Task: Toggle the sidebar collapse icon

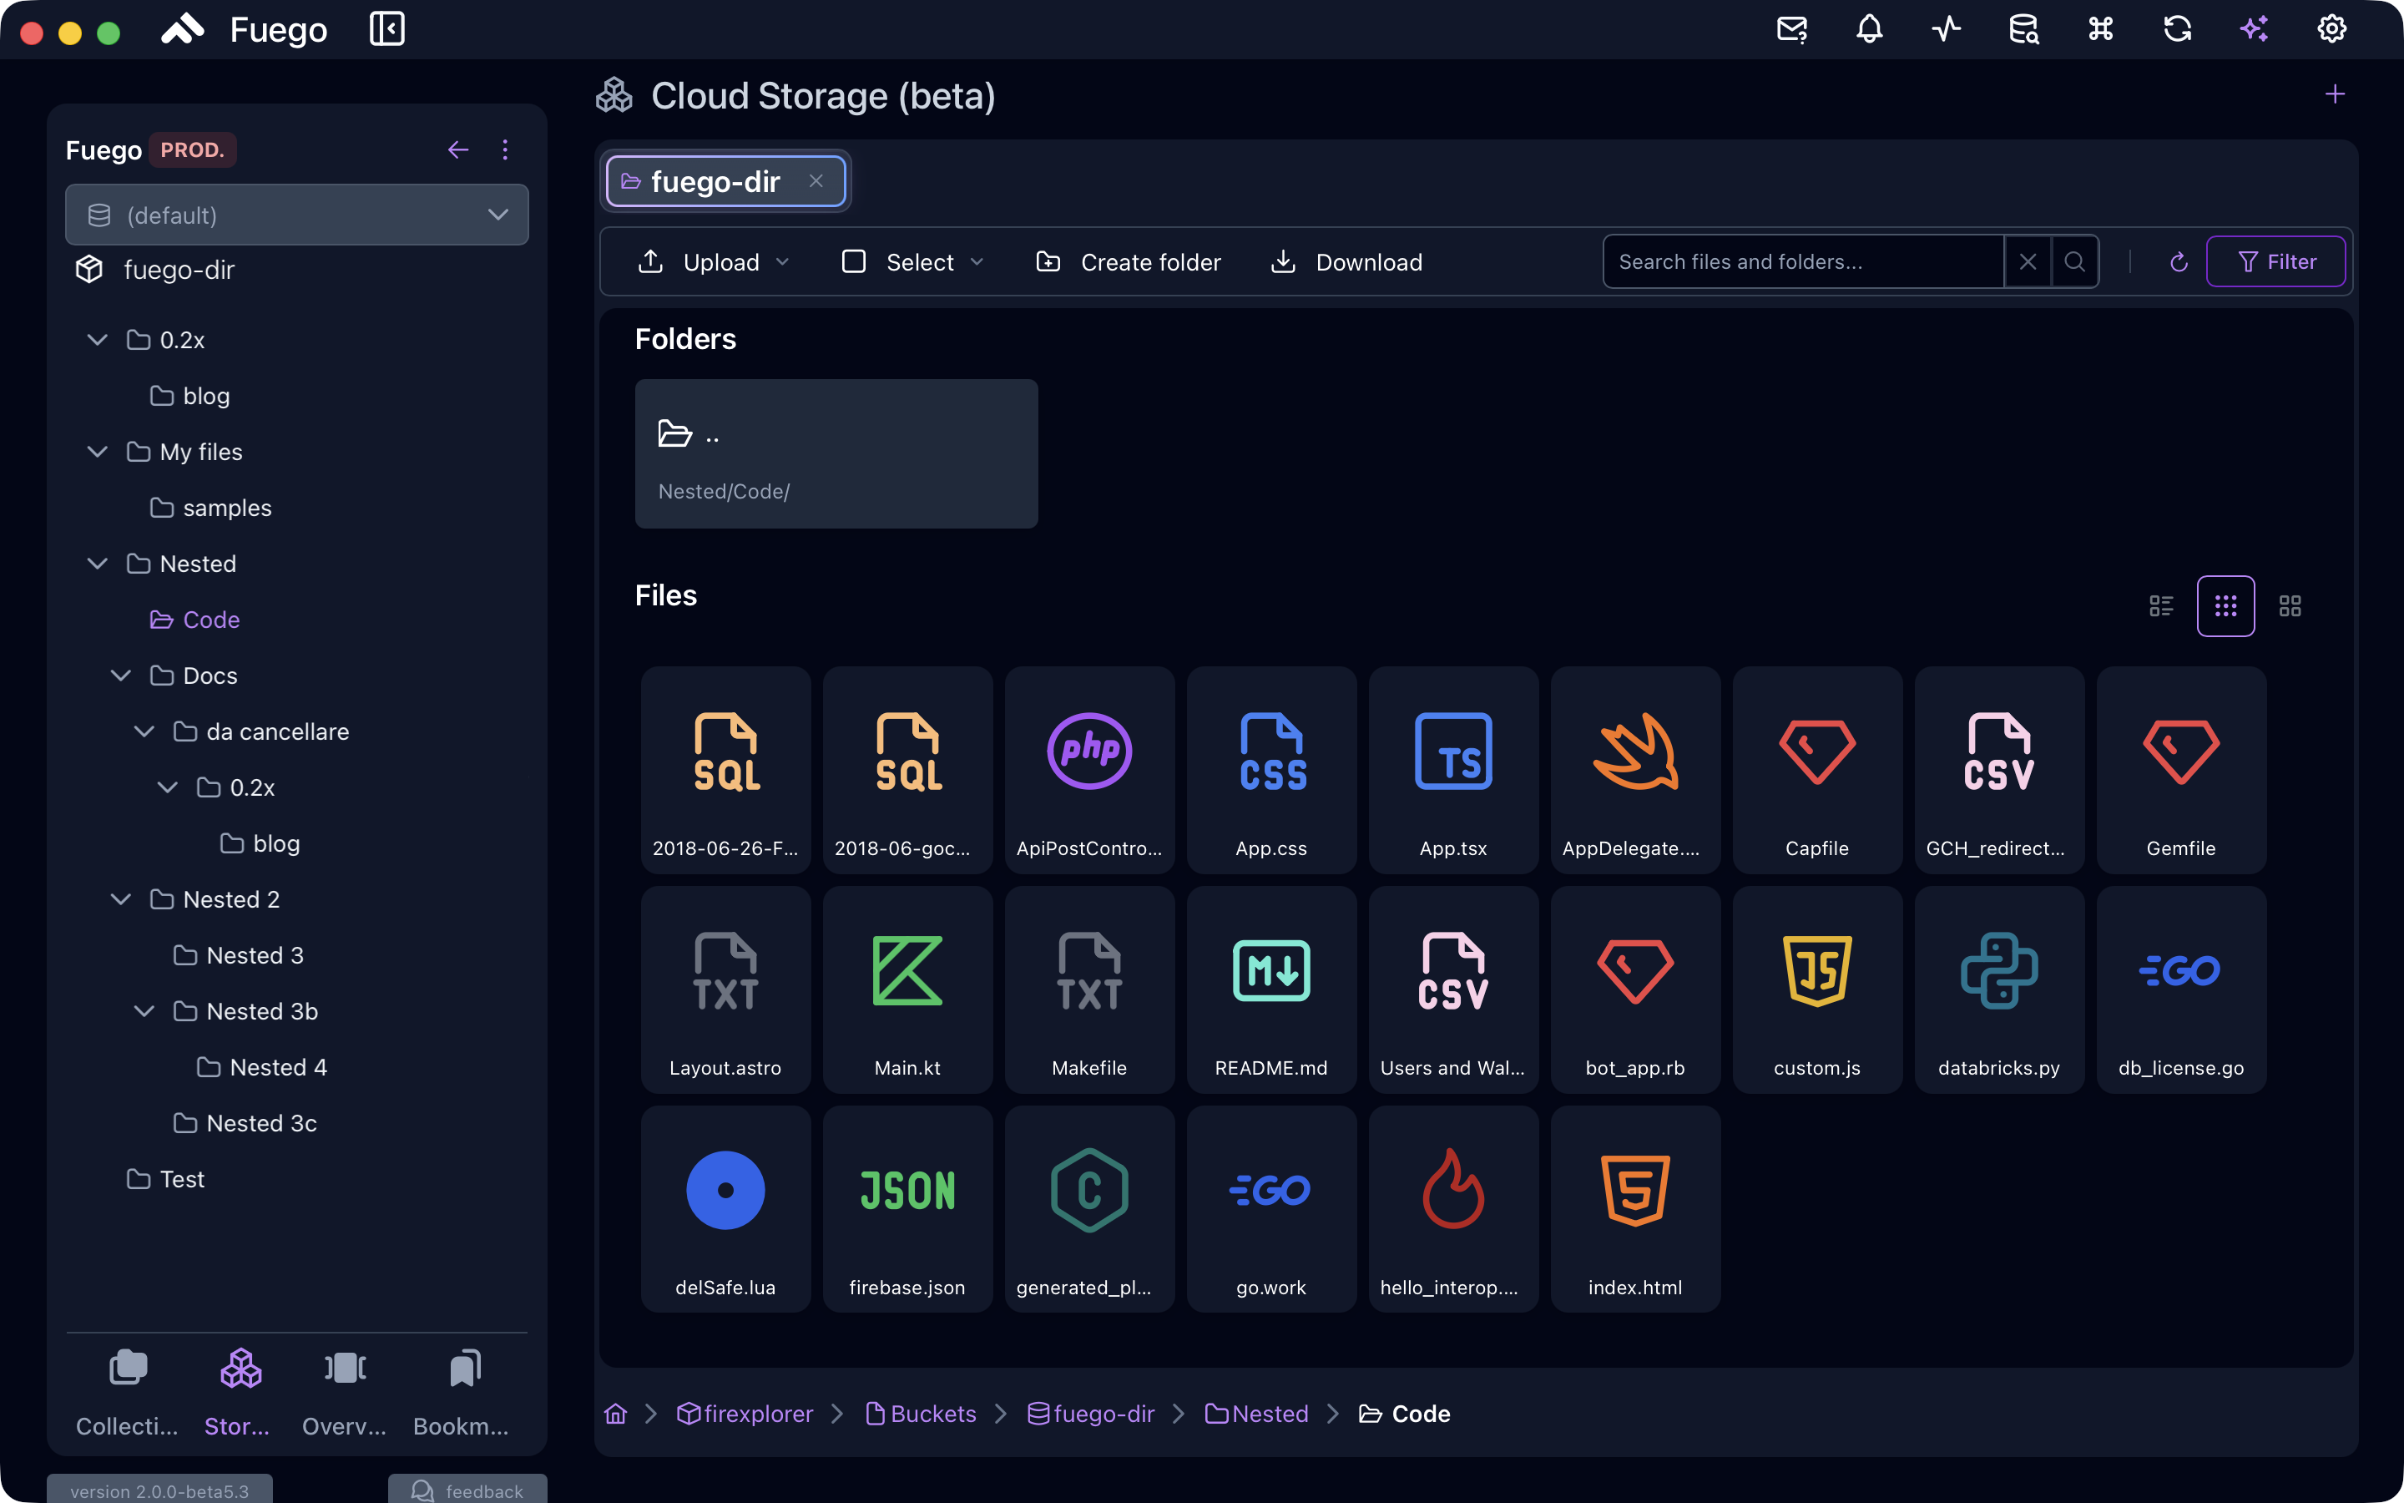Action: (386, 29)
